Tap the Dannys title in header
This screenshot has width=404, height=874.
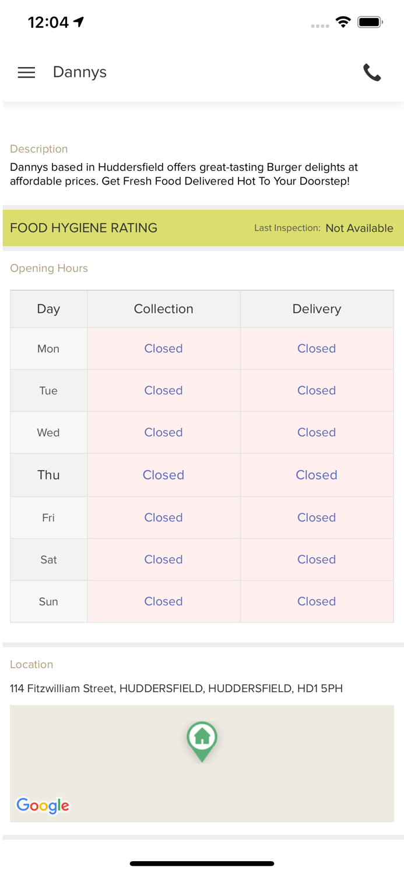tap(80, 72)
